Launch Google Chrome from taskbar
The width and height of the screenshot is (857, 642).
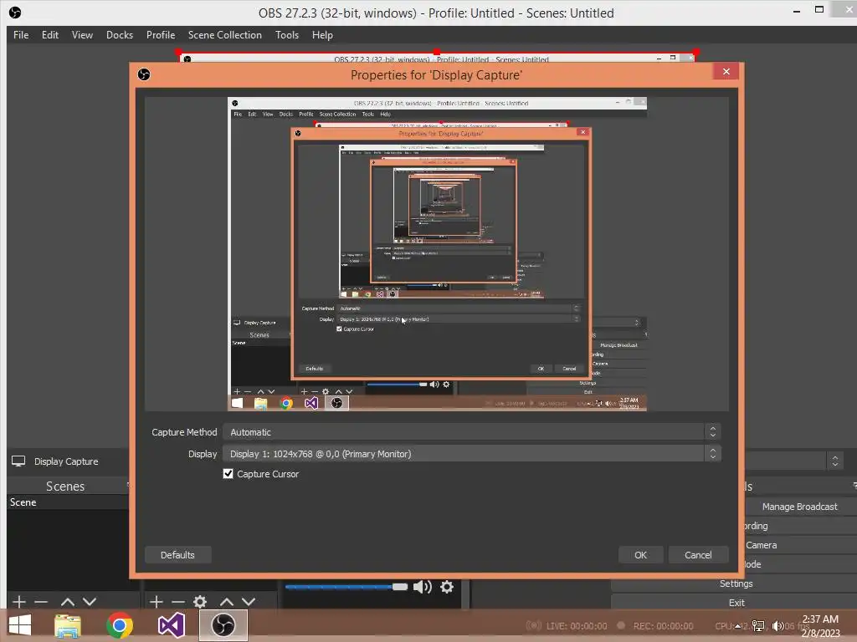click(x=119, y=625)
